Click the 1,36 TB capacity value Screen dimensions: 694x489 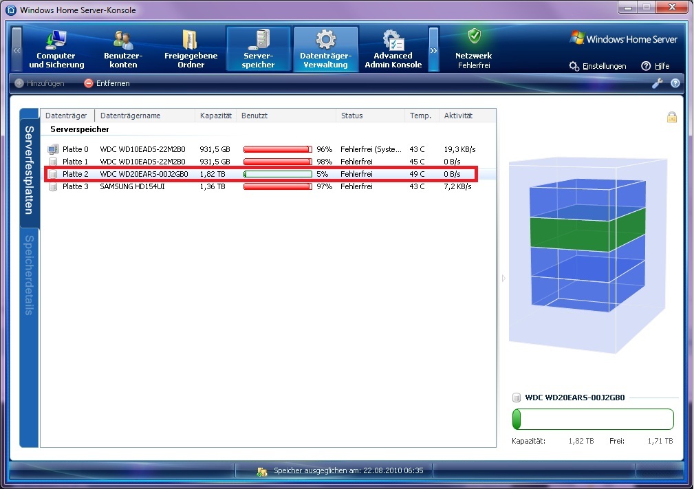(213, 186)
